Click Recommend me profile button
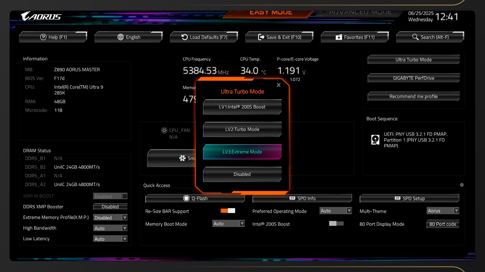This screenshot has width=485, height=272. tap(414, 96)
